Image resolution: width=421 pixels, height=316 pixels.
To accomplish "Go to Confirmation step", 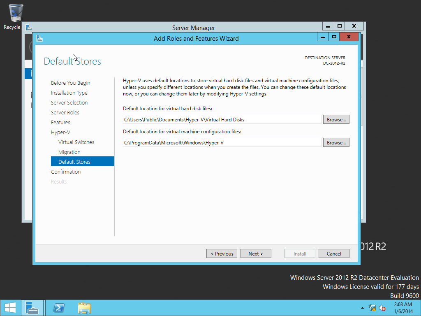I will coord(66,172).
